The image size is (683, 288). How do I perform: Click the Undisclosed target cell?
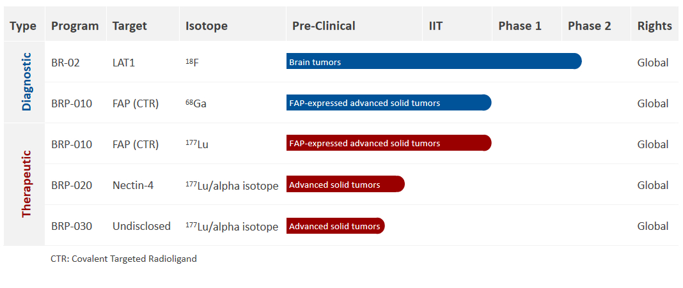pyautogui.click(x=141, y=226)
